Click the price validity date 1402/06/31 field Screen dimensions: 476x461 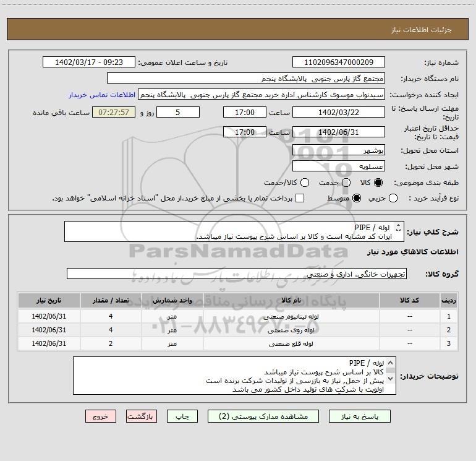[x=339, y=132]
